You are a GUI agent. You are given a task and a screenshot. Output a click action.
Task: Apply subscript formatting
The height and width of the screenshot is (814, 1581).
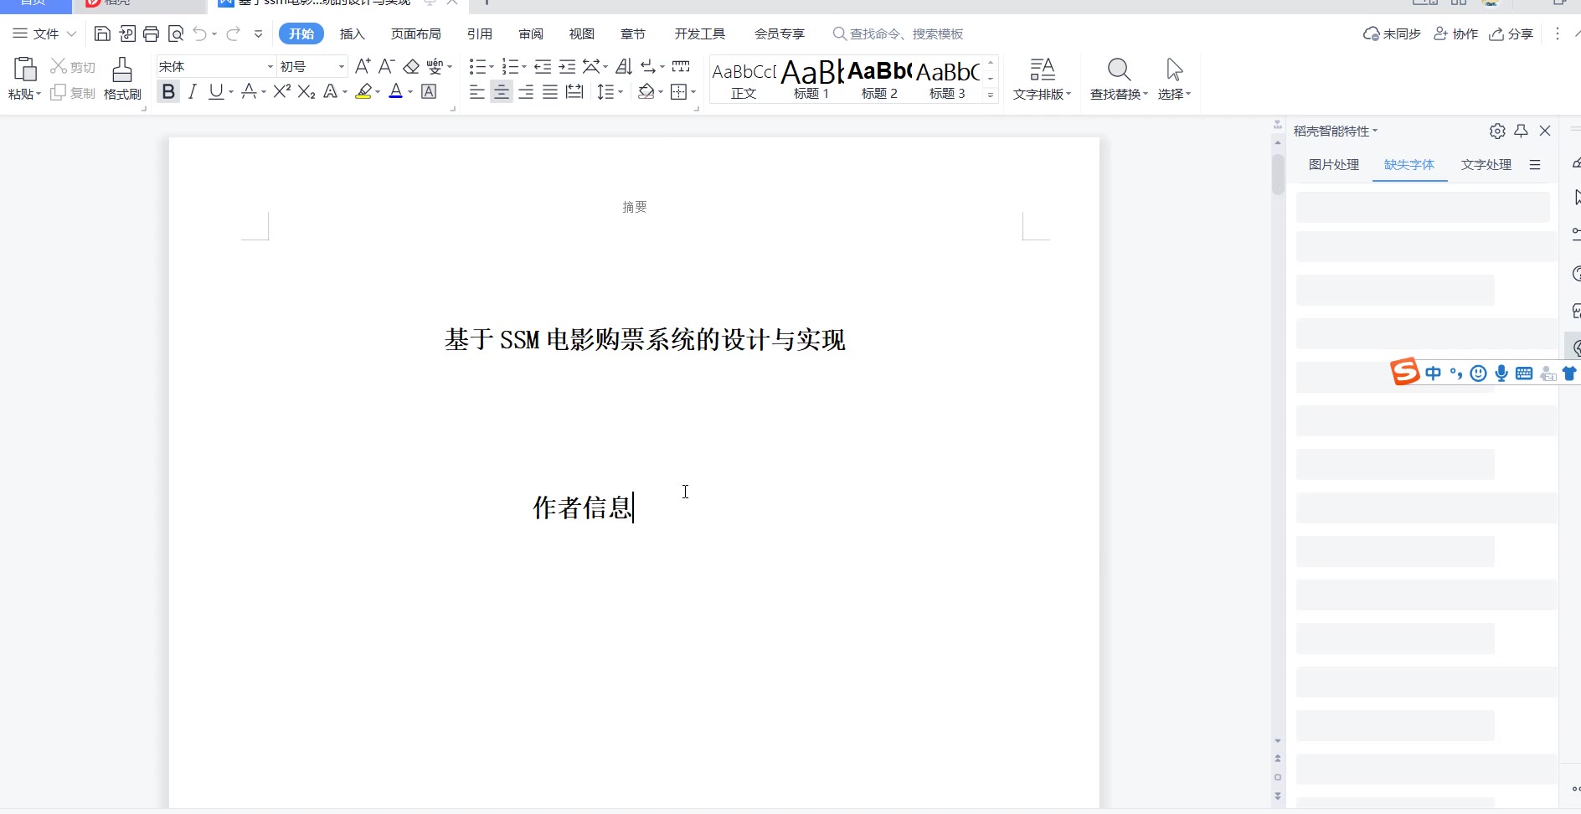pos(306,91)
